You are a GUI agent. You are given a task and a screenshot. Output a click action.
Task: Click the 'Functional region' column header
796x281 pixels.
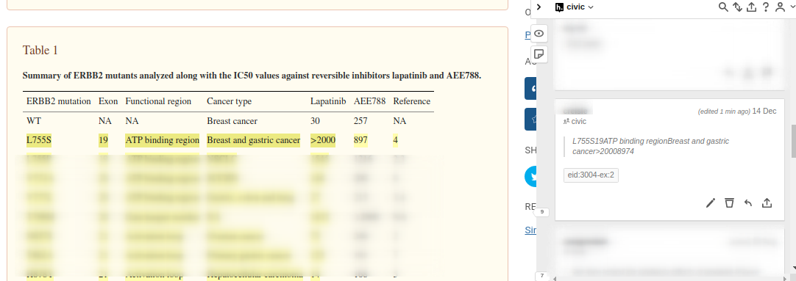click(158, 101)
